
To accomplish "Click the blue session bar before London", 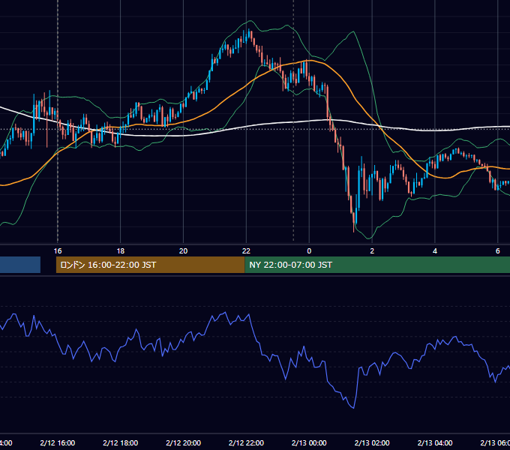I will click(20, 265).
